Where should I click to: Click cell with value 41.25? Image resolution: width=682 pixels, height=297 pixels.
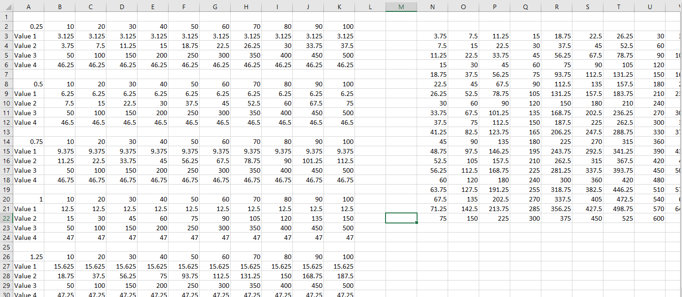(432, 132)
